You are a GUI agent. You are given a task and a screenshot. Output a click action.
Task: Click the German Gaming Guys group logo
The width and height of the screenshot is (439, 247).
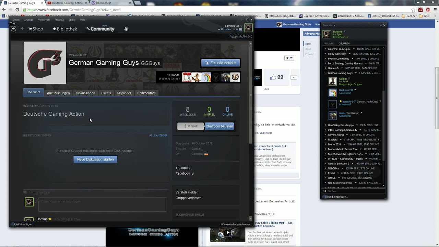45,63
